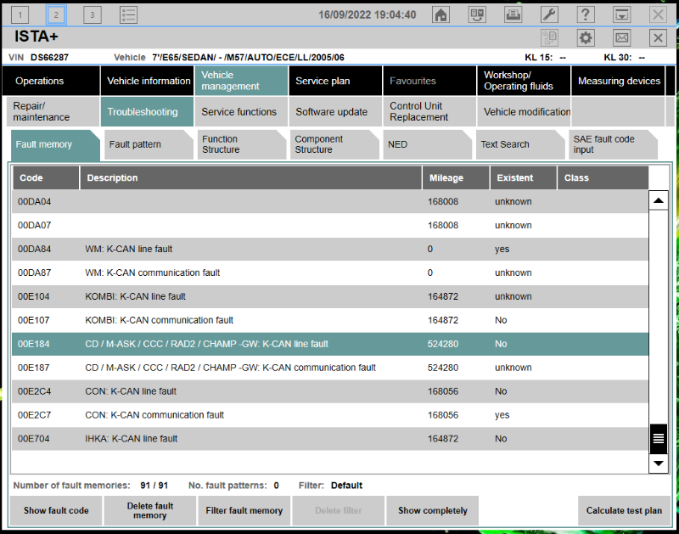Viewport: 679px width, 534px height.
Task: Switch to session tab 3
Action: tap(93, 15)
